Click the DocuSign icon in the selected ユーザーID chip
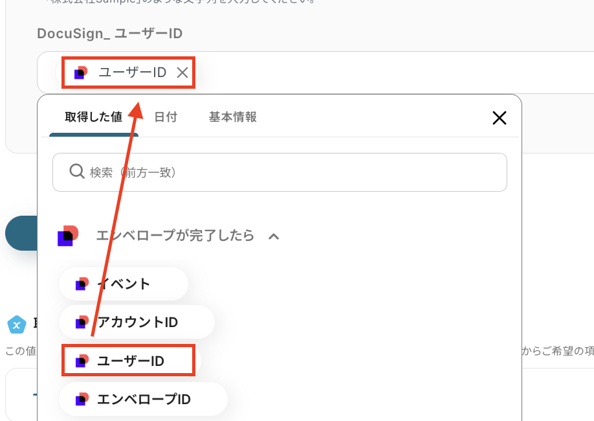Image resolution: width=594 pixels, height=421 pixels. [81, 73]
